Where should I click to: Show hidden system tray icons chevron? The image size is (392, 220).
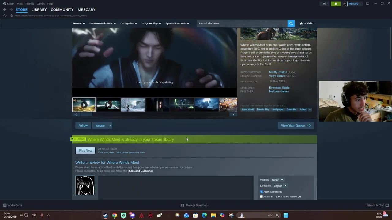coord(48,215)
